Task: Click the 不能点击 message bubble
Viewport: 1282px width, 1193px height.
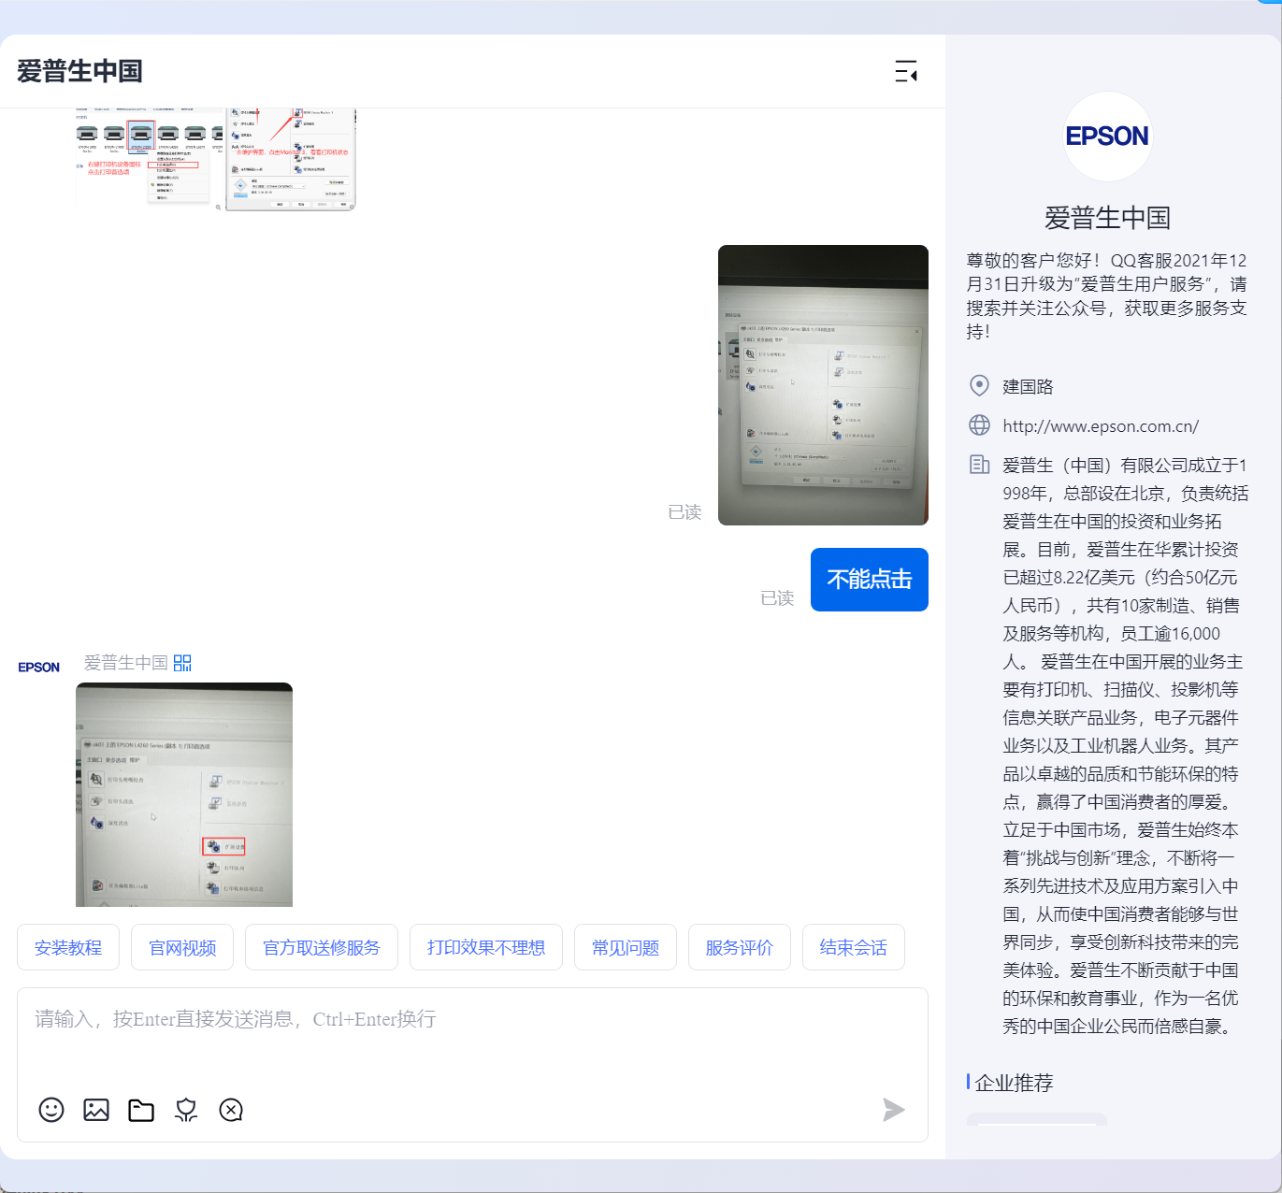Action: (x=870, y=580)
